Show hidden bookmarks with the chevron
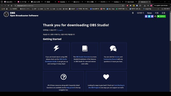This screenshot has height=96, width=171. pyautogui.click(x=158, y=9)
